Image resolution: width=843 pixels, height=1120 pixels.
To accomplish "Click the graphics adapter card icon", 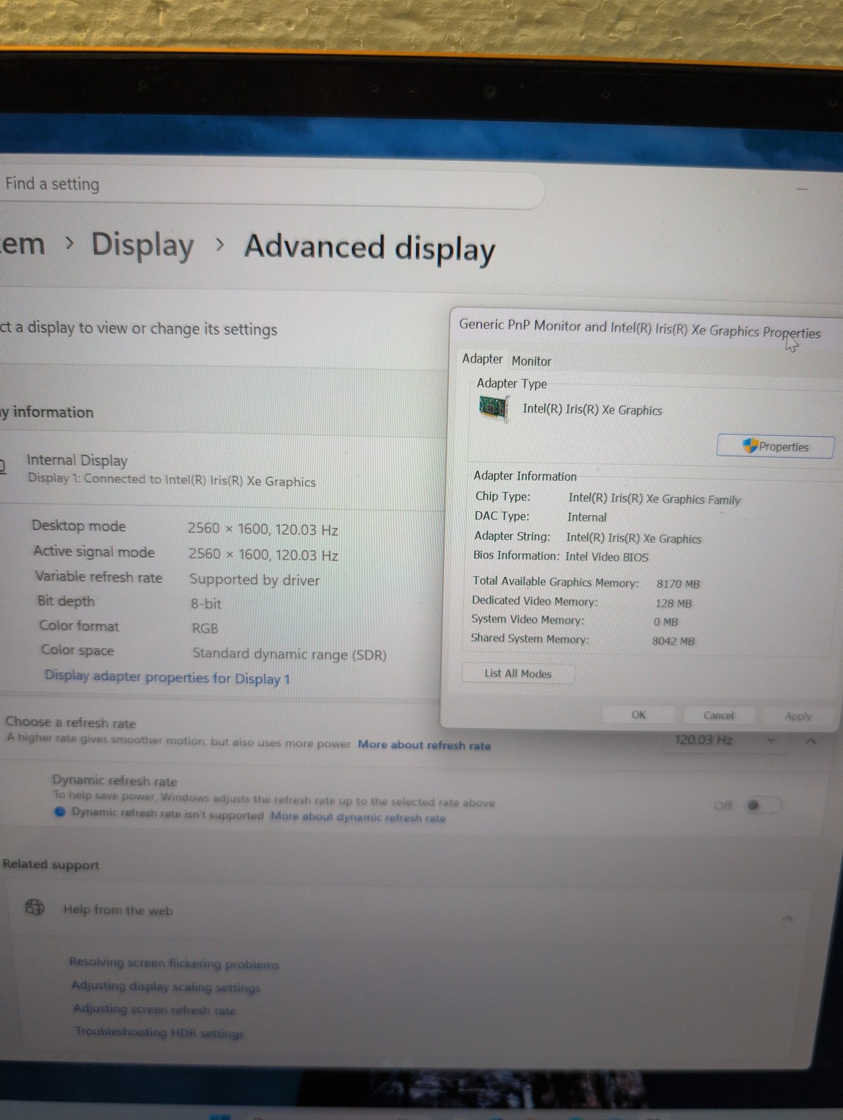I will coord(493,407).
